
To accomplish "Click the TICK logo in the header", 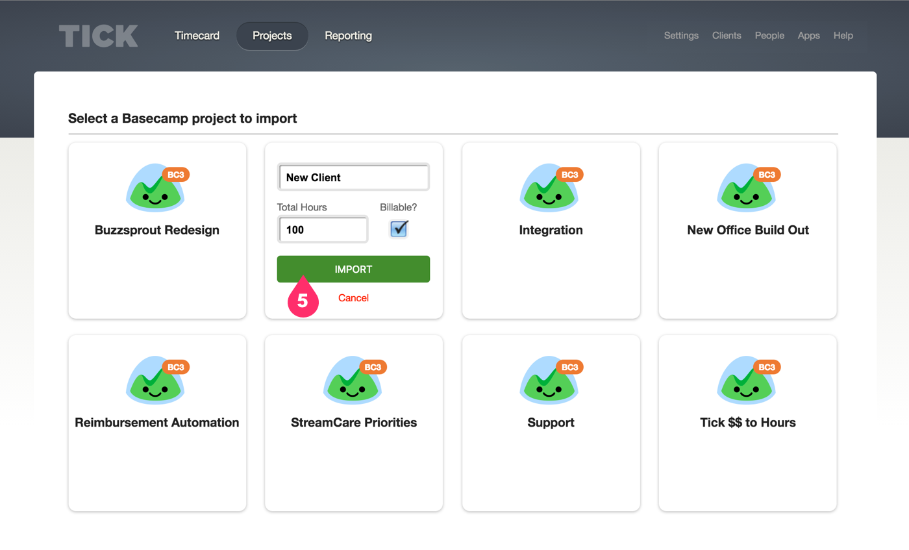I will coord(98,36).
